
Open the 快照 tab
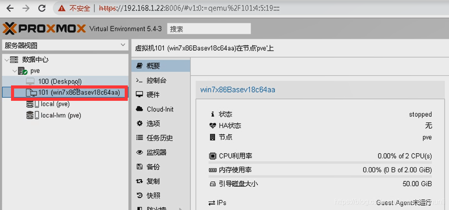point(161,196)
